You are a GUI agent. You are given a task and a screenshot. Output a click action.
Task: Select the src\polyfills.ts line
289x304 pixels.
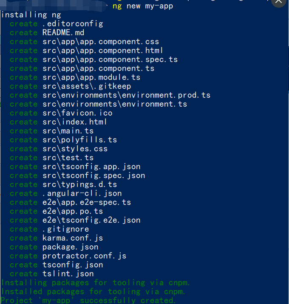pyautogui.click(x=79, y=140)
